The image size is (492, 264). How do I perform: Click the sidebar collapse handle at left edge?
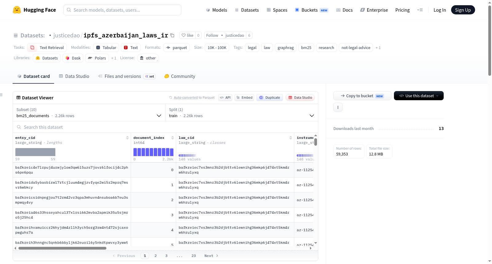2,95
